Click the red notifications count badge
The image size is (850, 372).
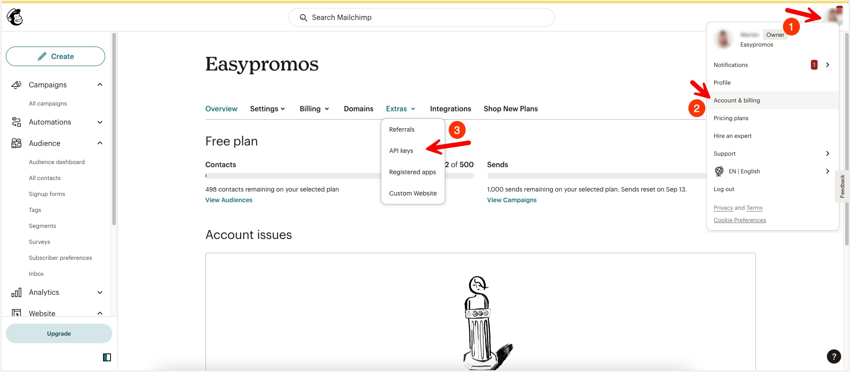[814, 65]
